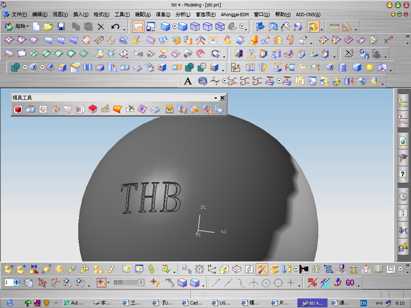This screenshot has height=308, width=411.
Task: Click the WCS orientation axes icon
Action: [212, 269]
